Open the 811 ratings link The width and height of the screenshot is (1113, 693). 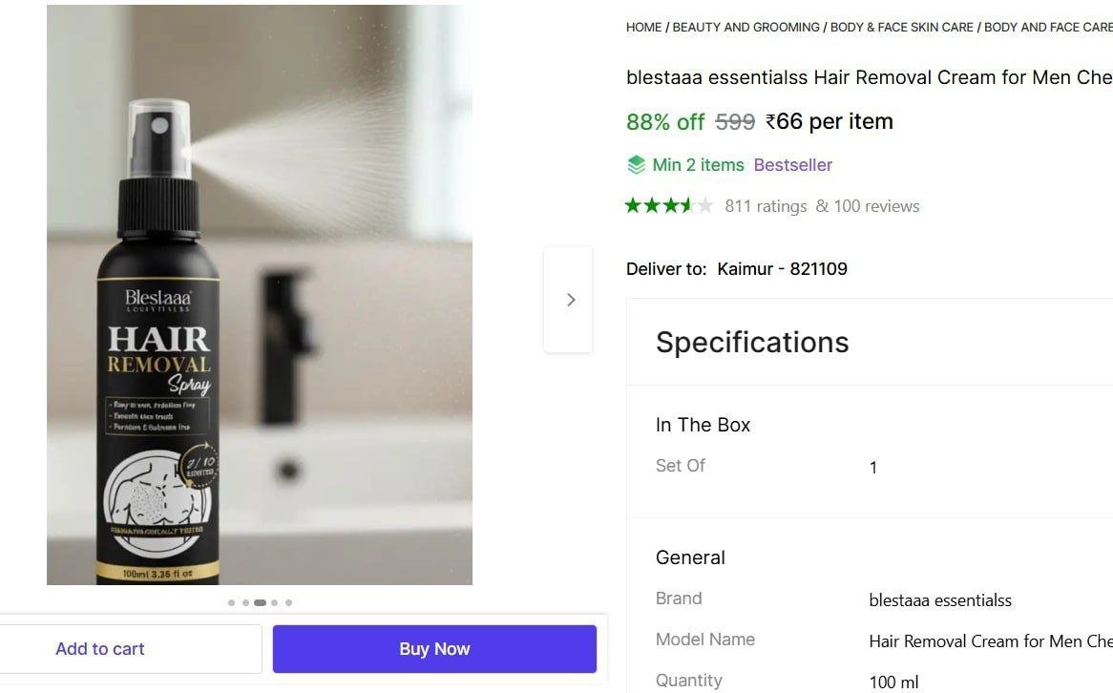pos(766,206)
